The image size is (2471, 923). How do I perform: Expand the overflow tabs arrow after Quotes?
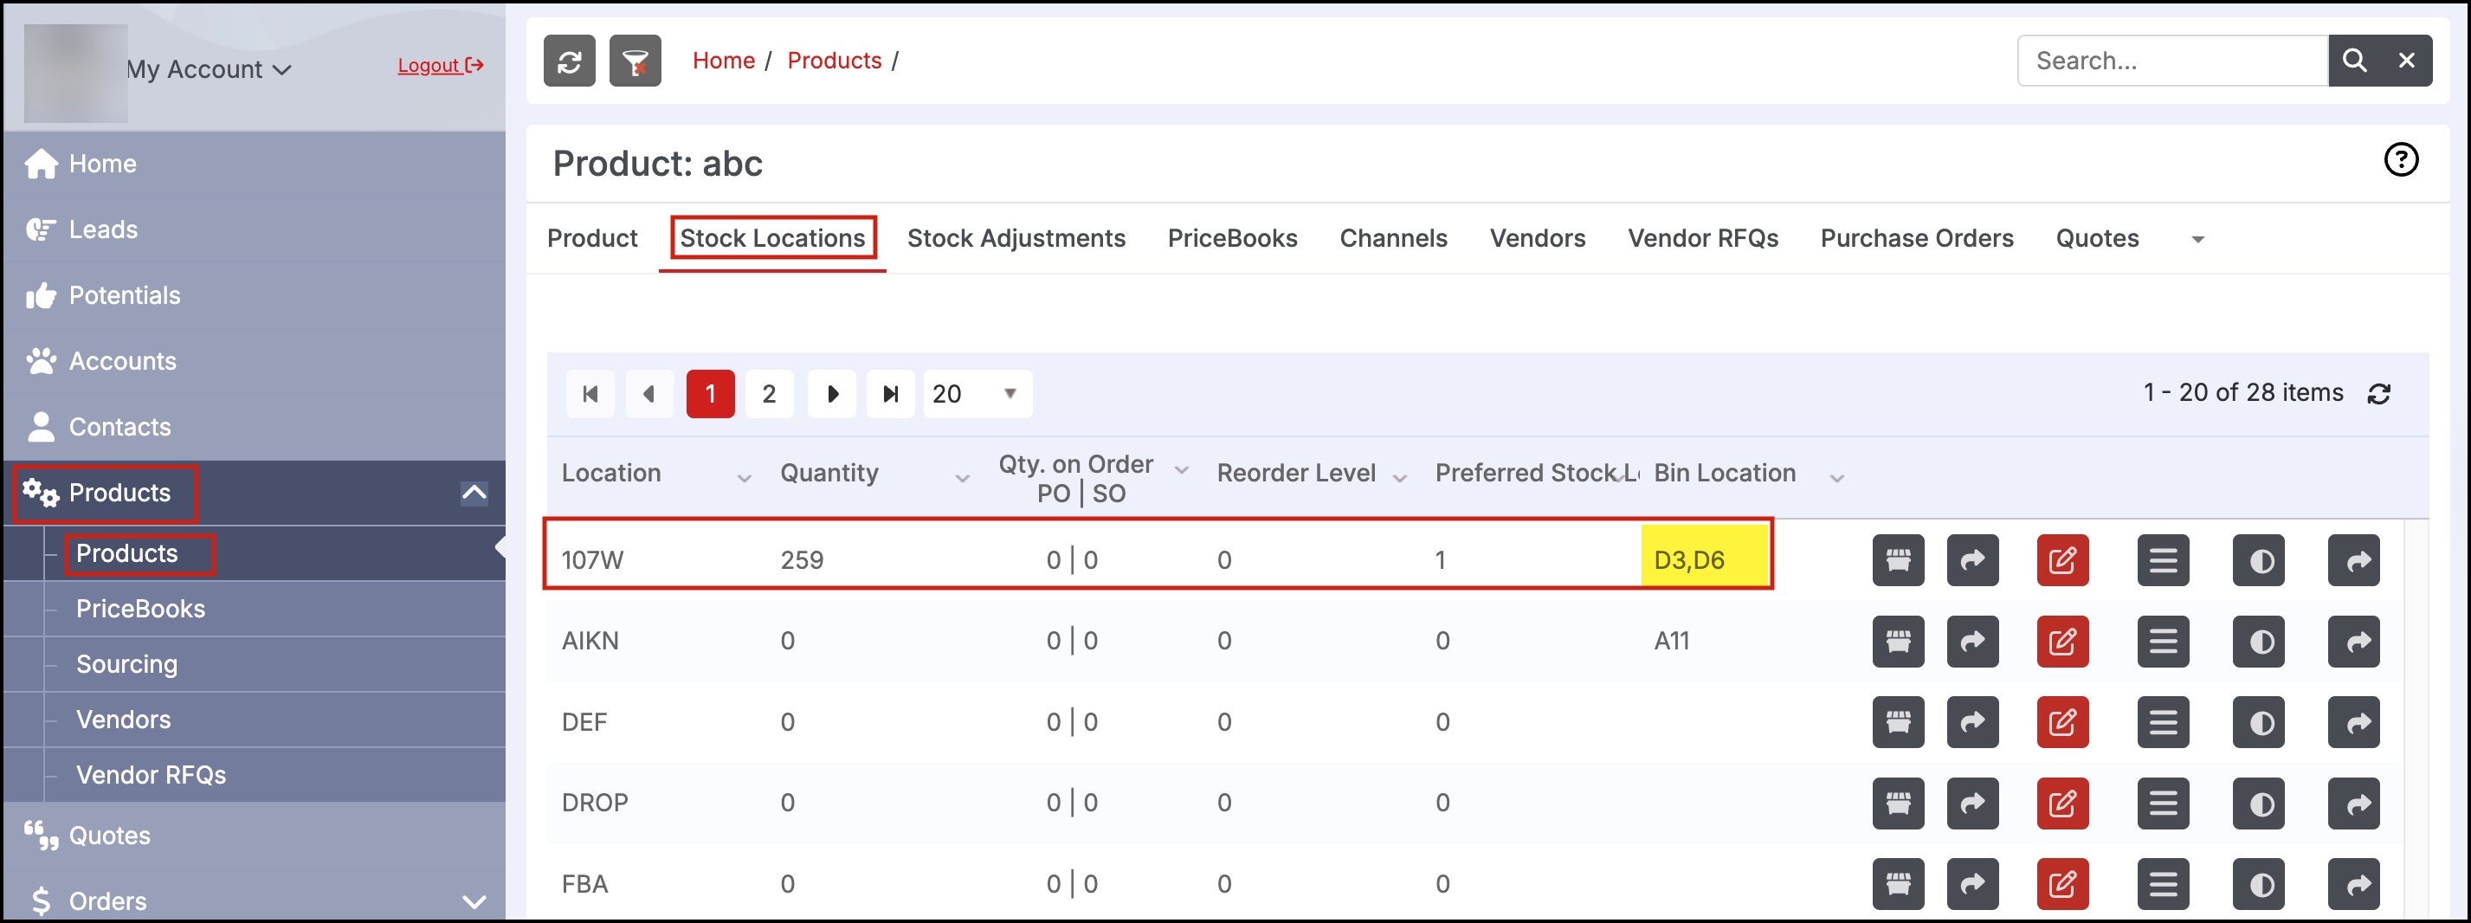pos(2197,240)
